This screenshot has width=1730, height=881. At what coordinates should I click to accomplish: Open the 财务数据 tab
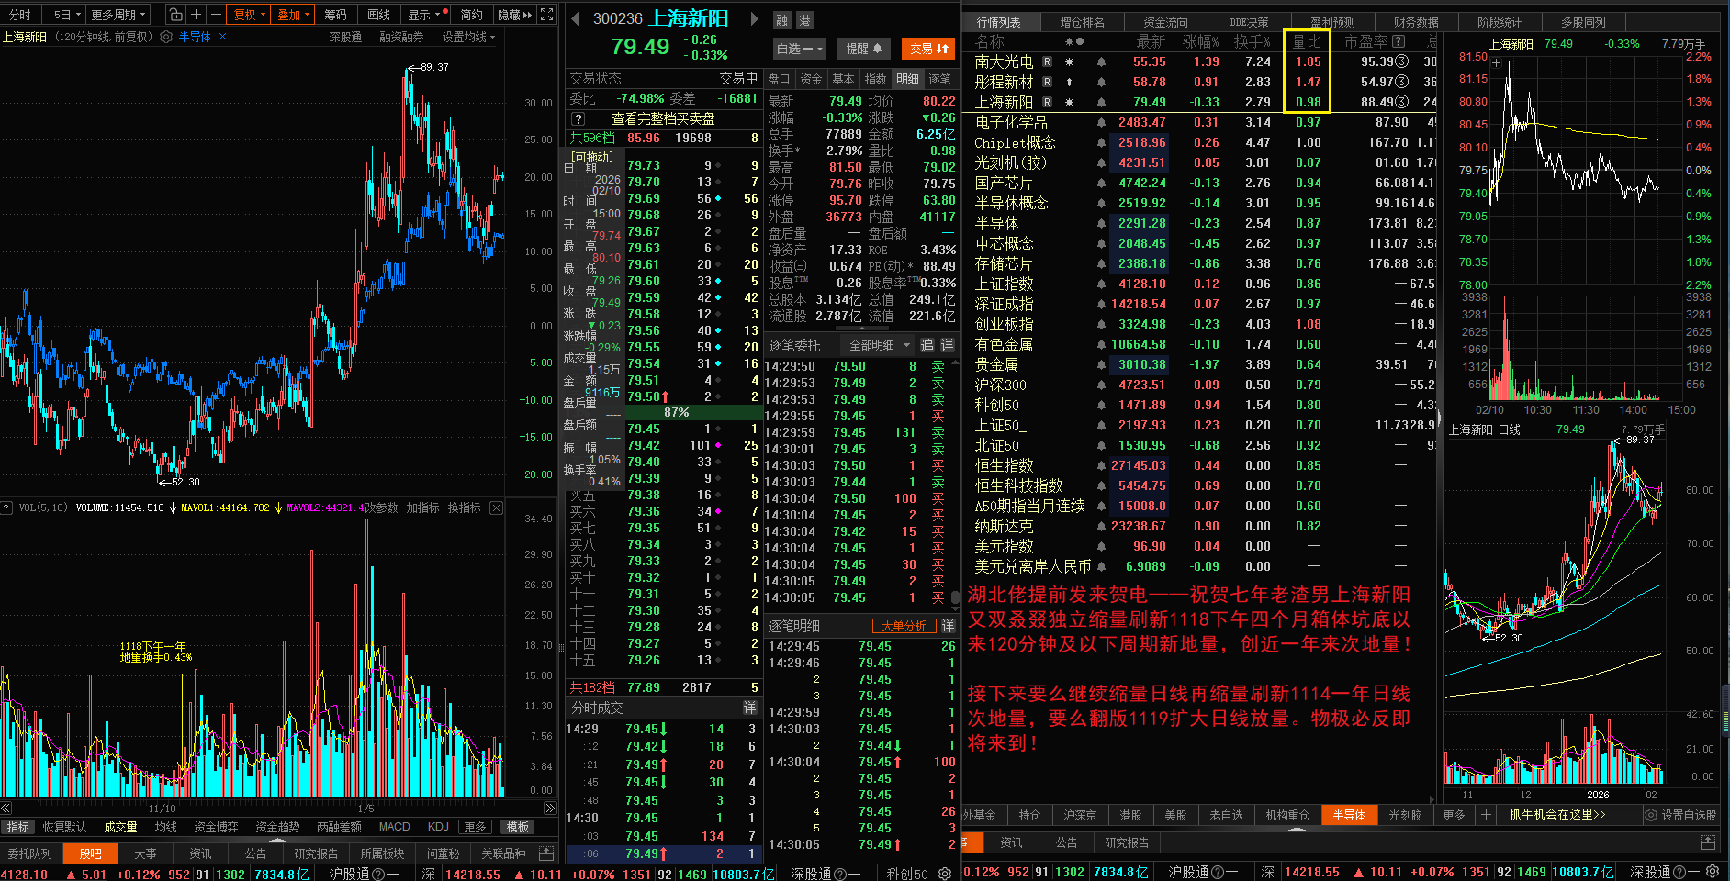point(1416,22)
